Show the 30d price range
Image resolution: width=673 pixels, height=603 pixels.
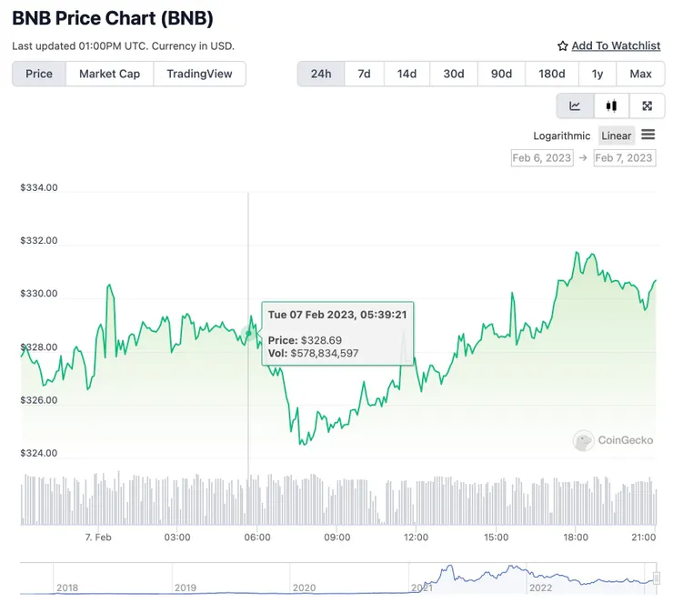454,74
